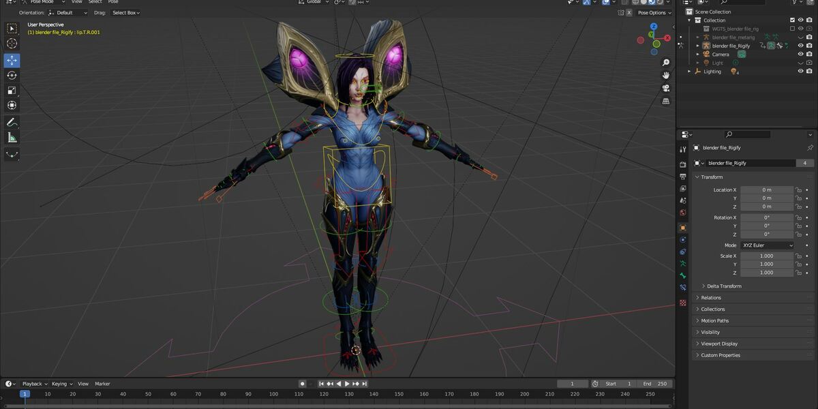Image resolution: width=818 pixels, height=409 pixels.
Task: Select the Select Box tool
Action: tap(12, 29)
